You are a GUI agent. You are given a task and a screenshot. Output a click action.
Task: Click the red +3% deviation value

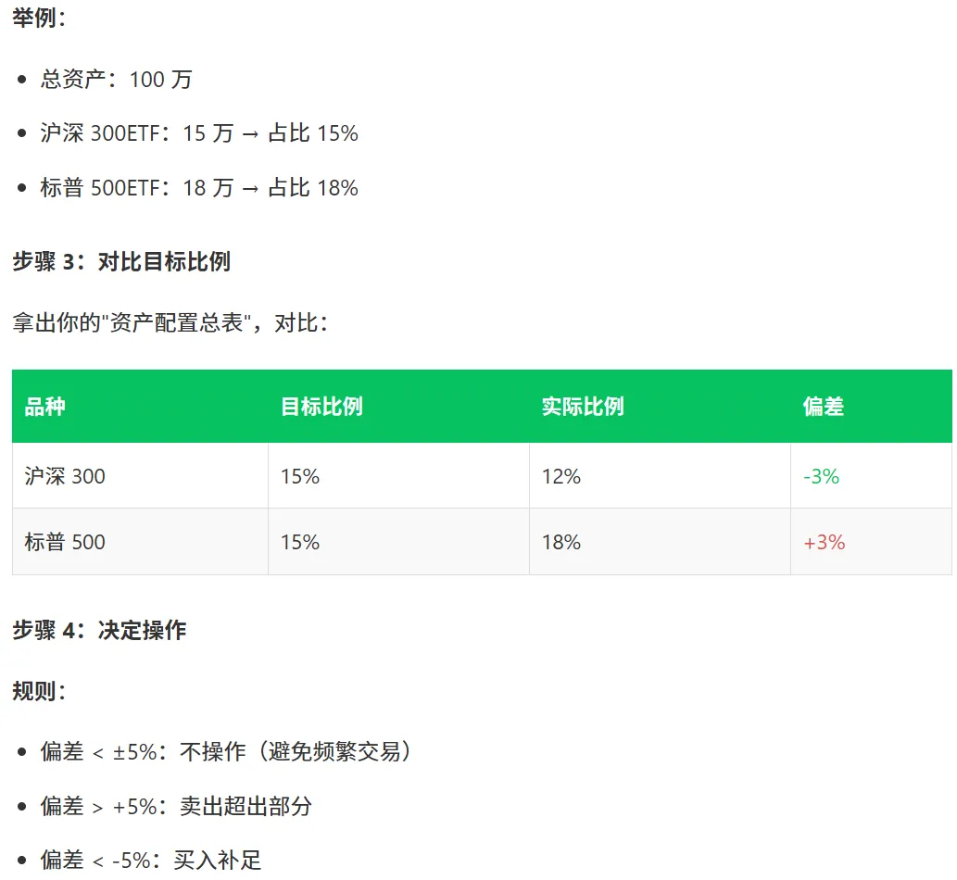coord(824,542)
